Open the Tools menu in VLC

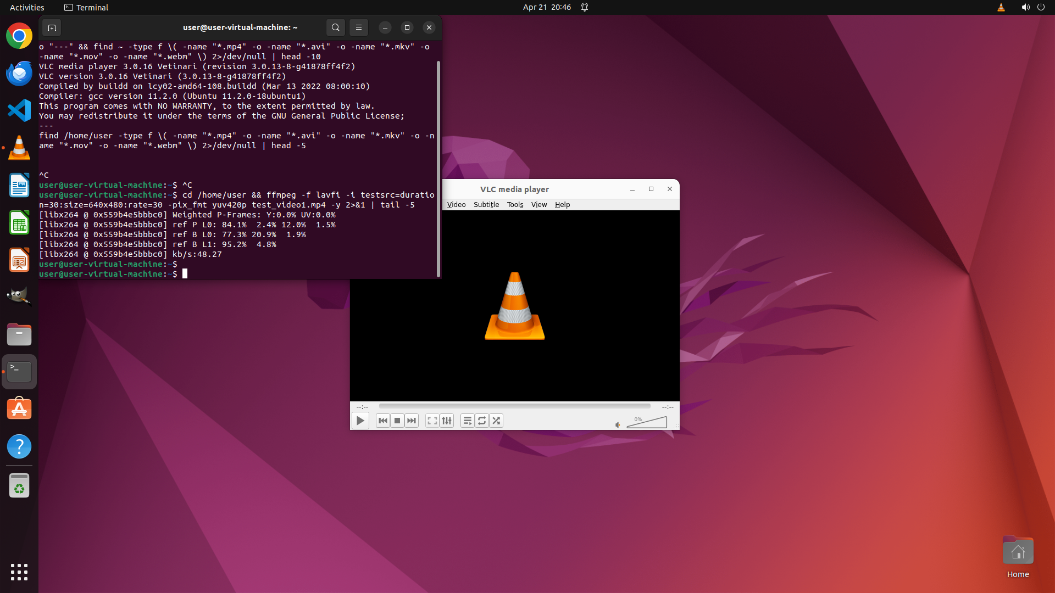point(515,204)
